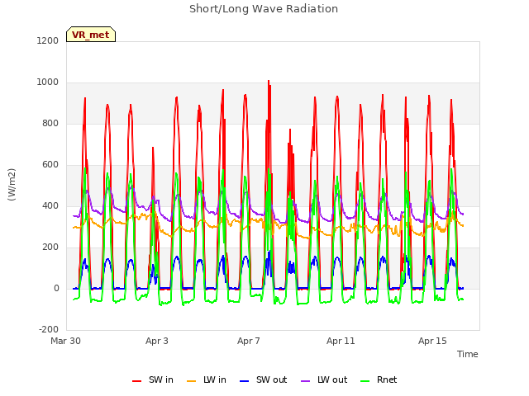Click the purple LW out legend swatch

[x=305, y=381]
